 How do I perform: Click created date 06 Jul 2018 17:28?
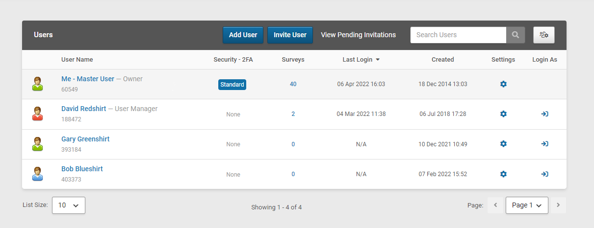click(443, 114)
